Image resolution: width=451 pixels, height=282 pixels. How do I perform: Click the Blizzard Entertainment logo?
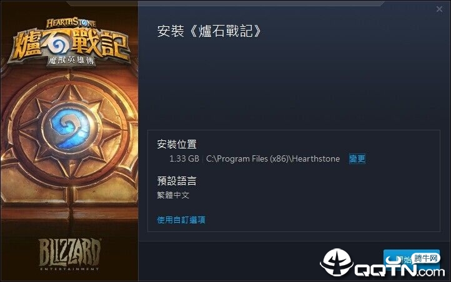click(x=69, y=255)
